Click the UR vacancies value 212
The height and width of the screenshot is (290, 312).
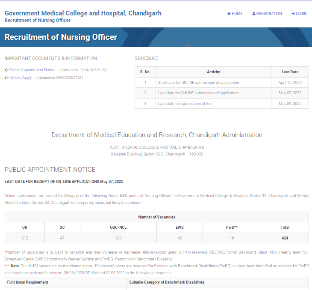click(25, 238)
